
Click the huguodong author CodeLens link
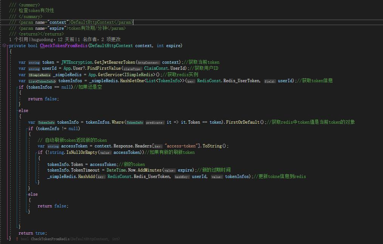pyautogui.click(x=42, y=40)
